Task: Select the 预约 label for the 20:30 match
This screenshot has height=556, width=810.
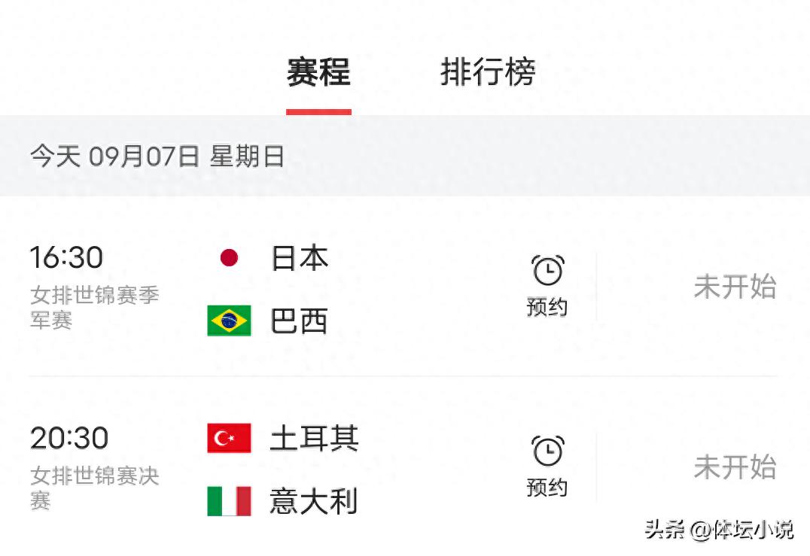Action: (x=547, y=488)
